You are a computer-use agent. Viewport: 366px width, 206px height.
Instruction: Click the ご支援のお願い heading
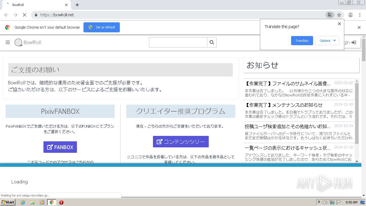[x=120, y=70]
